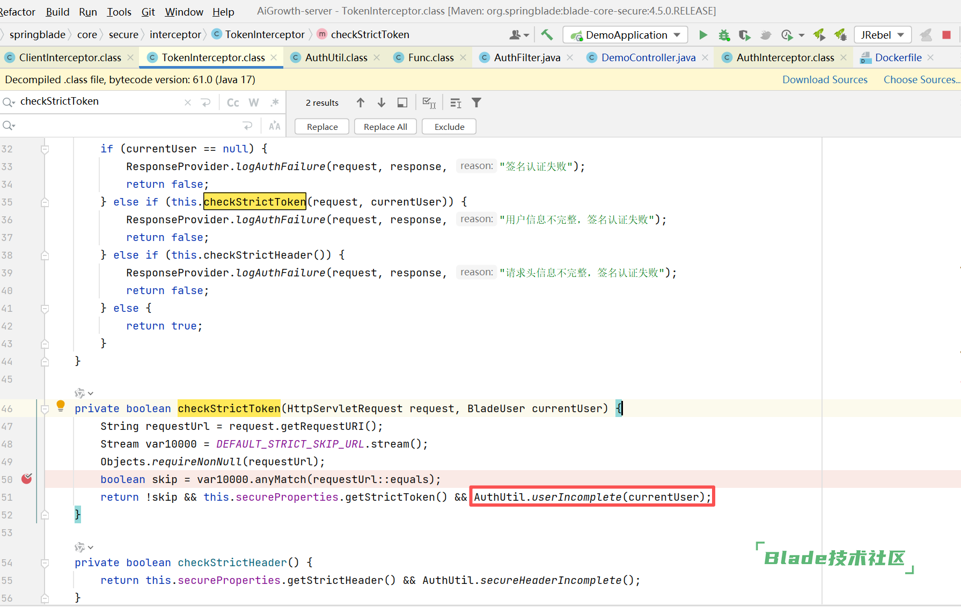
Task: Insert new line in search field
Action: [x=206, y=103]
